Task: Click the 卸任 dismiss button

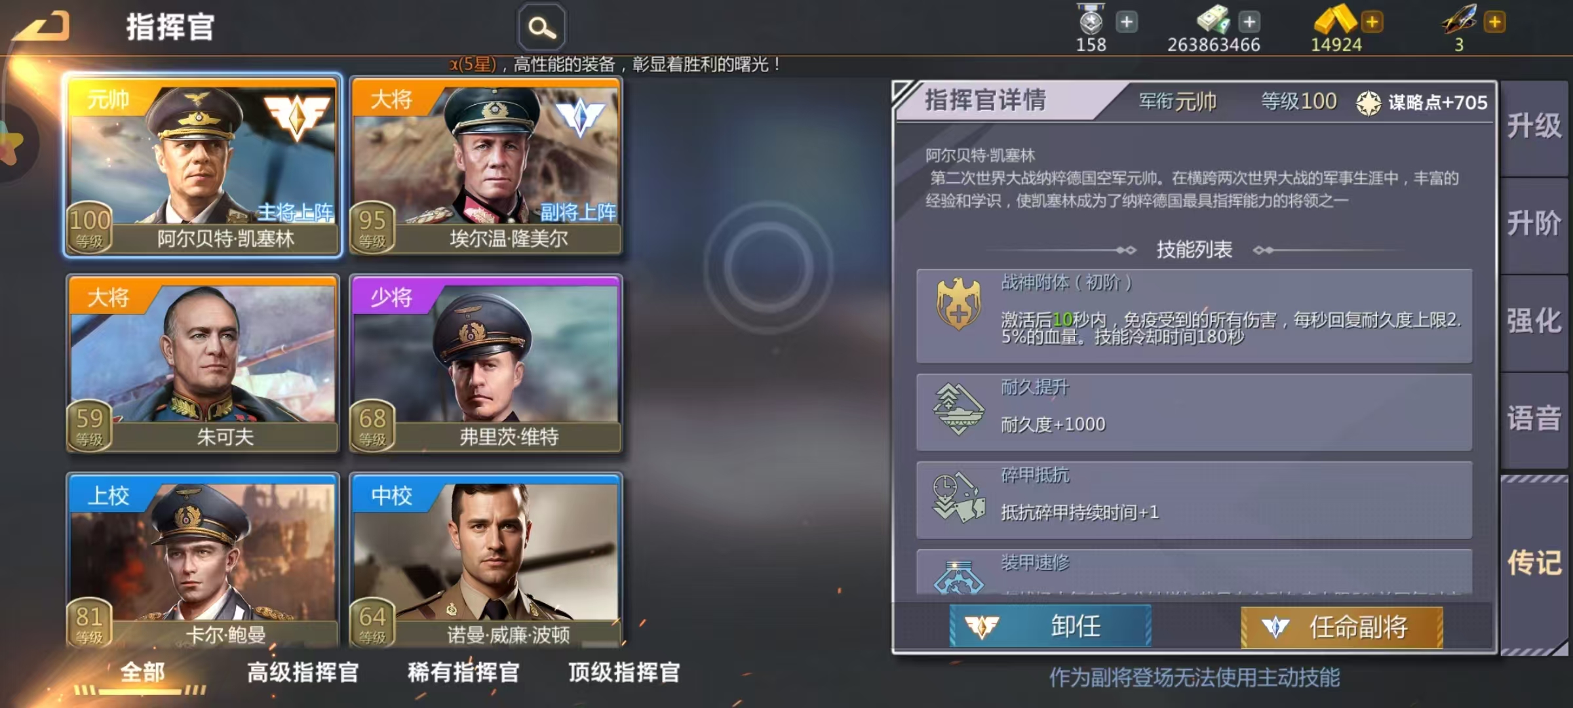Action: 1050,627
